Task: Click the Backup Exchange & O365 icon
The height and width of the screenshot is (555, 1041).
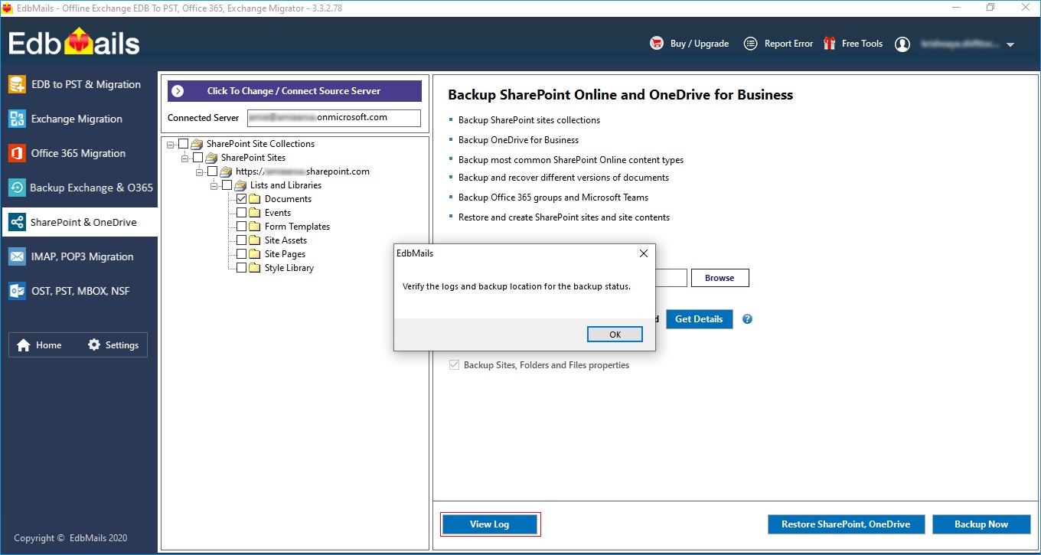Action: pos(17,188)
